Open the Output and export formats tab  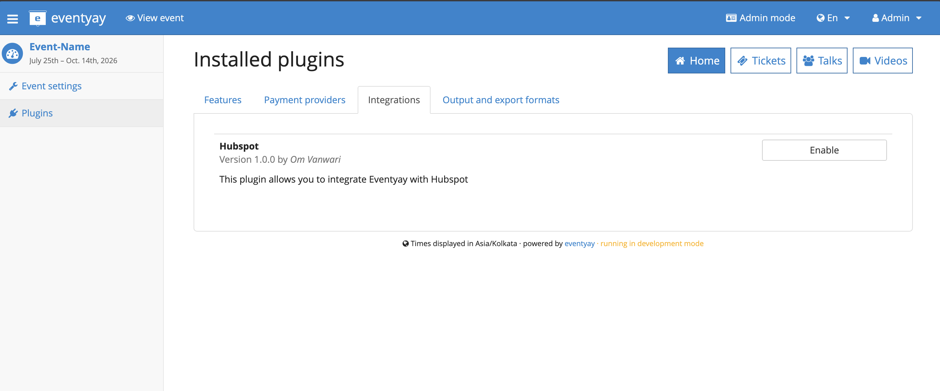point(500,100)
